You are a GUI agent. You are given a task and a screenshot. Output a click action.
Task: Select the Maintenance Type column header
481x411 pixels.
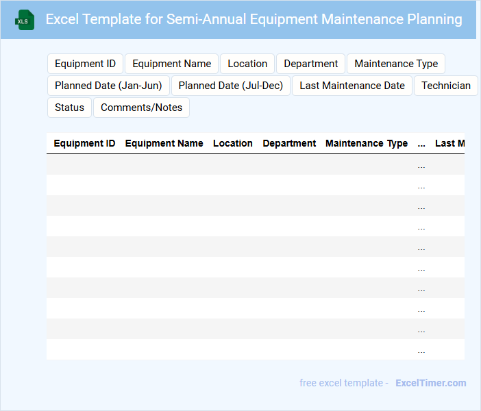(x=366, y=143)
